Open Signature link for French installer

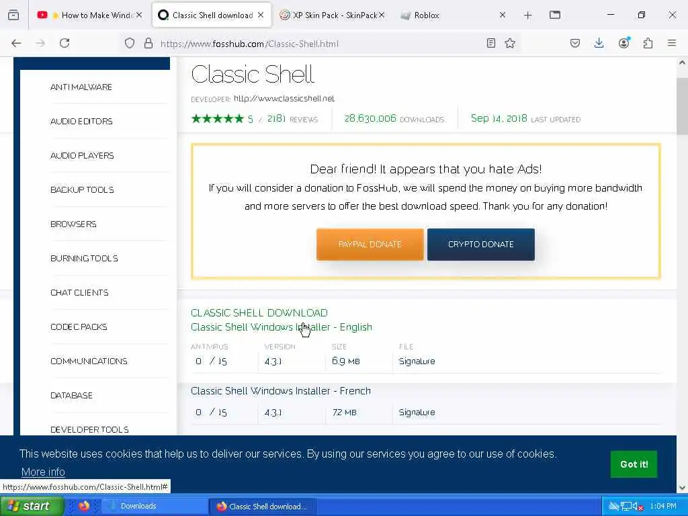point(417,412)
